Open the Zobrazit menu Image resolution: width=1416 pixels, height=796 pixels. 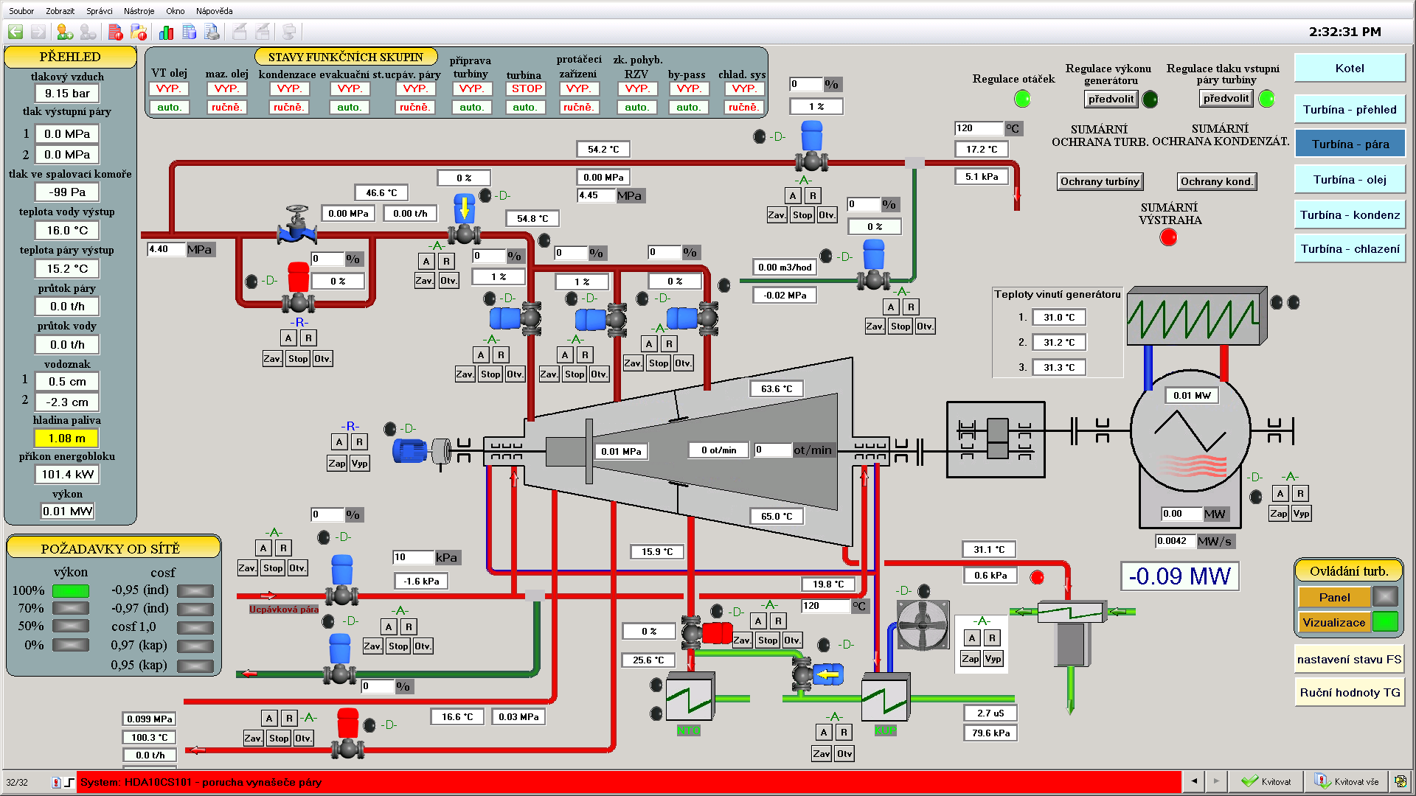pos(60,11)
